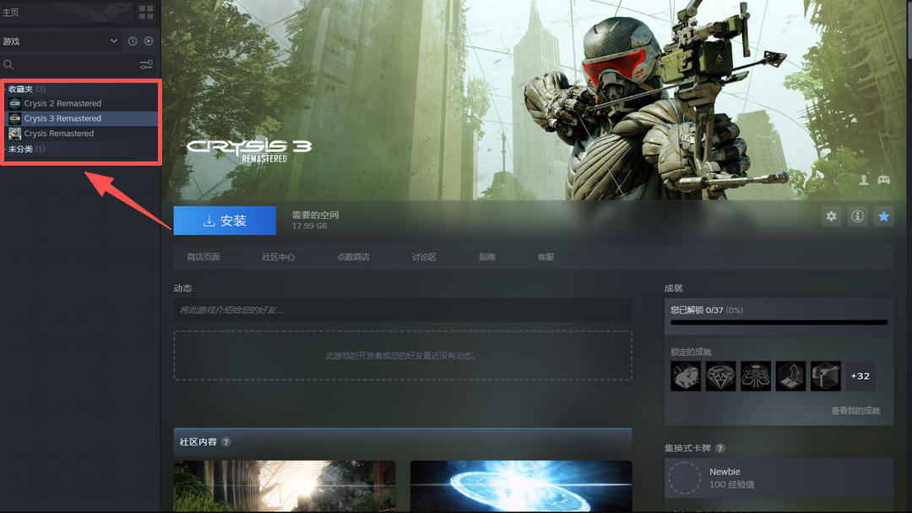Click the ready-to-play filter icon

[x=149, y=41]
